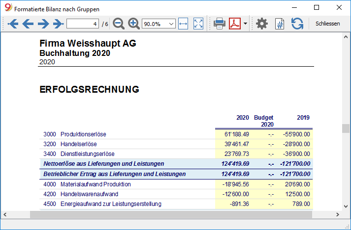The width and height of the screenshot is (351, 230).
Task: Click the value -12'600.00
Action: pos(235,194)
